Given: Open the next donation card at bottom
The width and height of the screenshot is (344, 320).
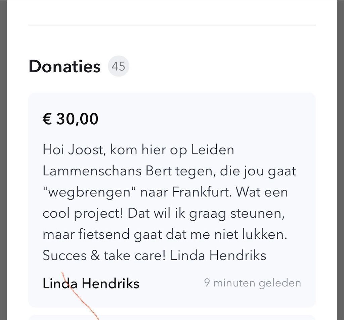Looking at the screenshot, I should [x=172, y=317].
